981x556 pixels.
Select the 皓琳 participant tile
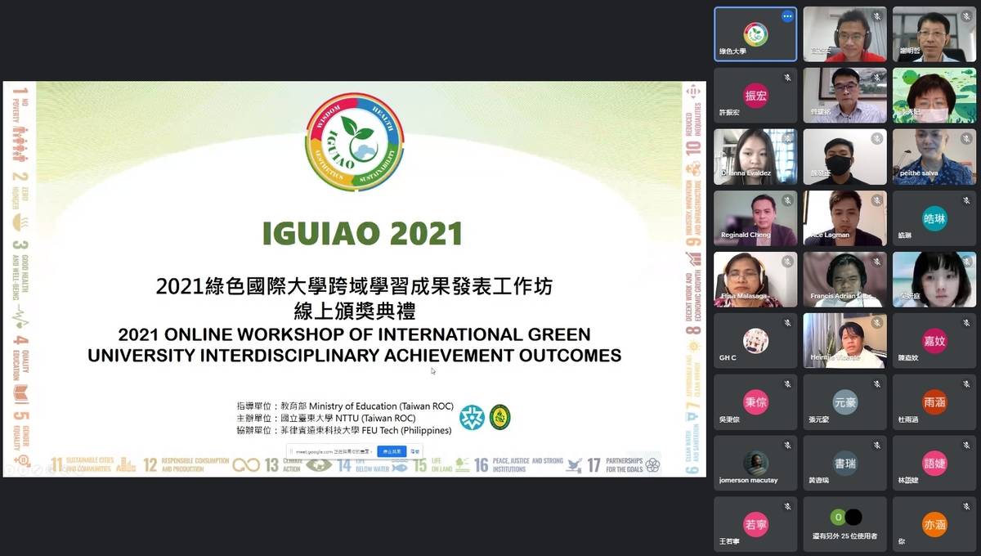[x=934, y=218]
